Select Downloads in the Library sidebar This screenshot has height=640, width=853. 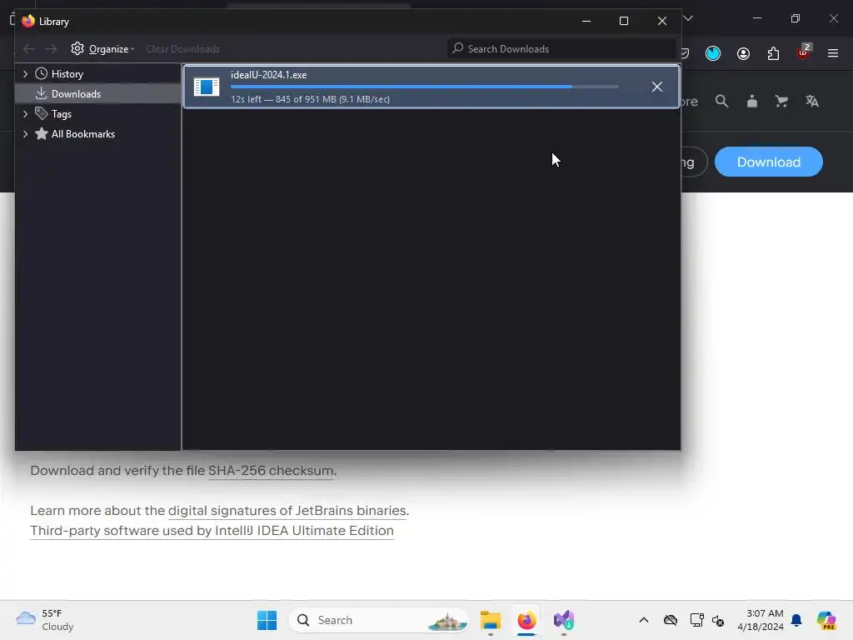tap(76, 93)
